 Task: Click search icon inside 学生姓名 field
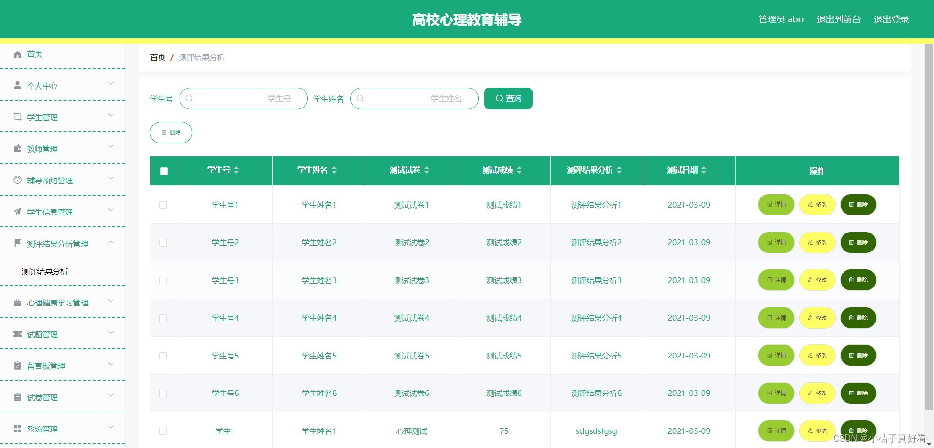360,98
